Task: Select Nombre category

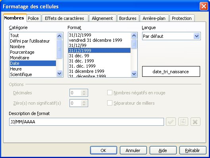Action: pos(33,47)
